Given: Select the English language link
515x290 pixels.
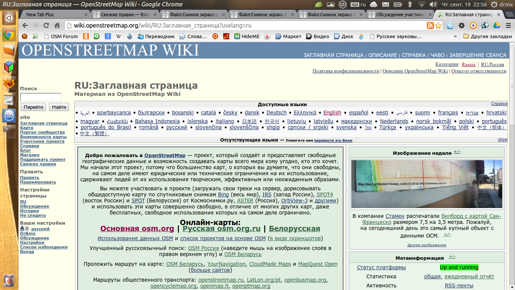Looking at the screenshot, I should [332, 113].
